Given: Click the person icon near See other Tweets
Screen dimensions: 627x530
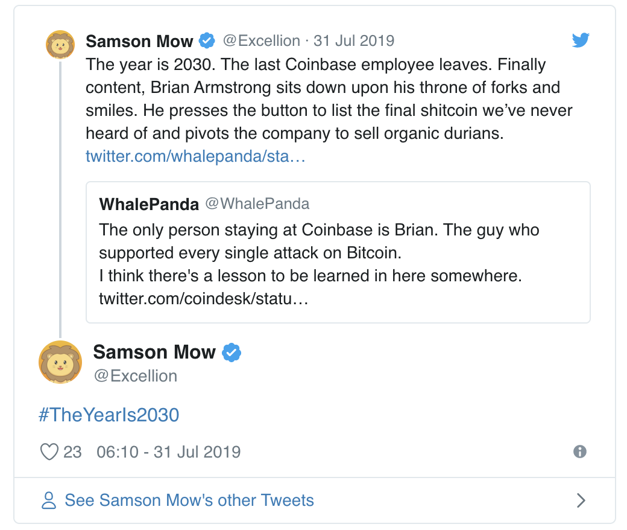Looking at the screenshot, I should (x=48, y=500).
